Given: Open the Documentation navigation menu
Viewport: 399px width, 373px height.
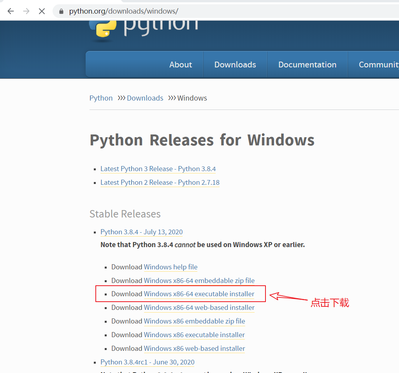Looking at the screenshot, I should (307, 65).
